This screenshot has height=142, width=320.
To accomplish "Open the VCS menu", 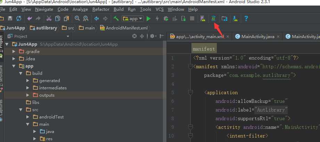I will pyautogui.click(x=159, y=9).
